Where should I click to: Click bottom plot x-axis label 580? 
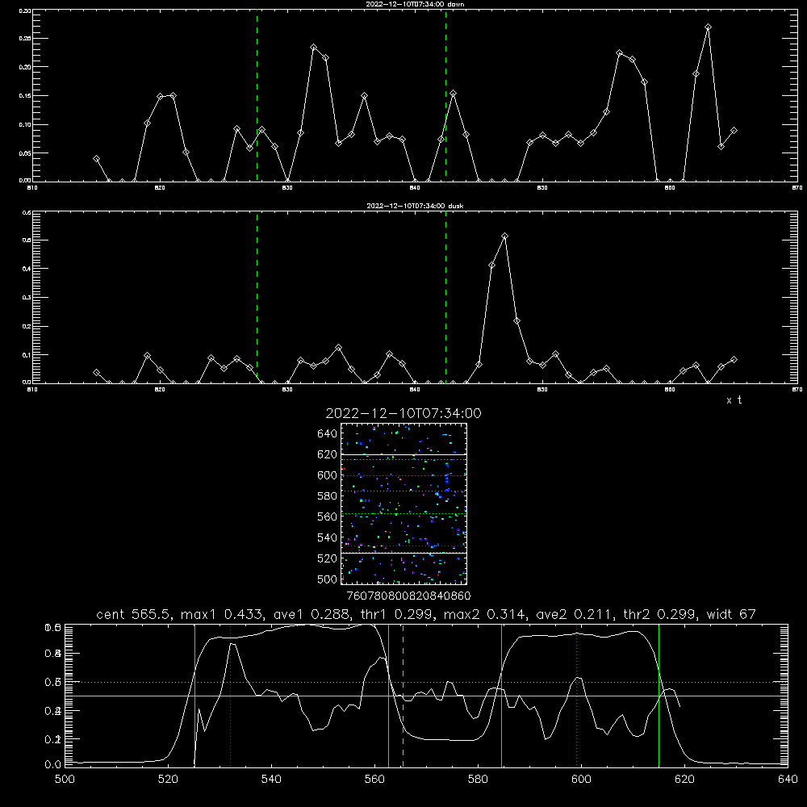478,780
